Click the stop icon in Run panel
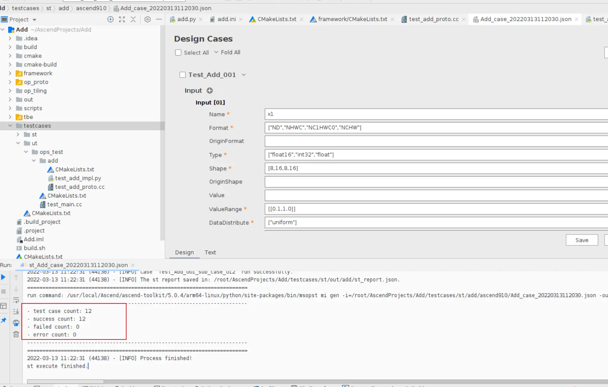The width and height of the screenshot is (608, 387). click(x=3, y=291)
